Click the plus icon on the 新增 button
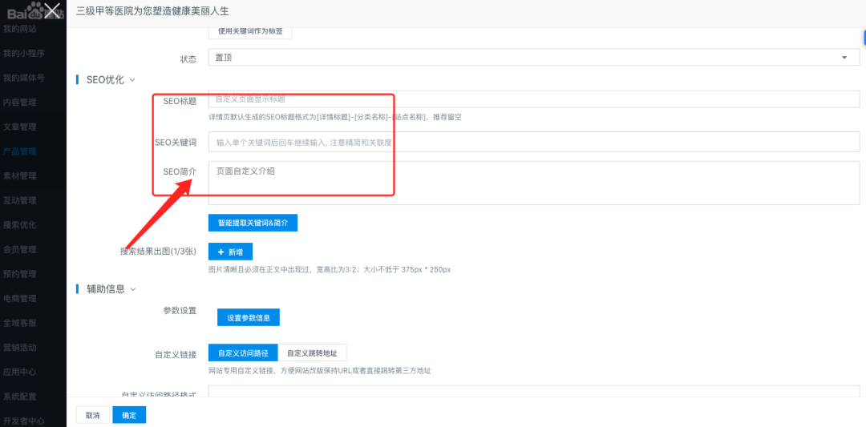Viewport: 866px width, 427px height. (x=221, y=252)
